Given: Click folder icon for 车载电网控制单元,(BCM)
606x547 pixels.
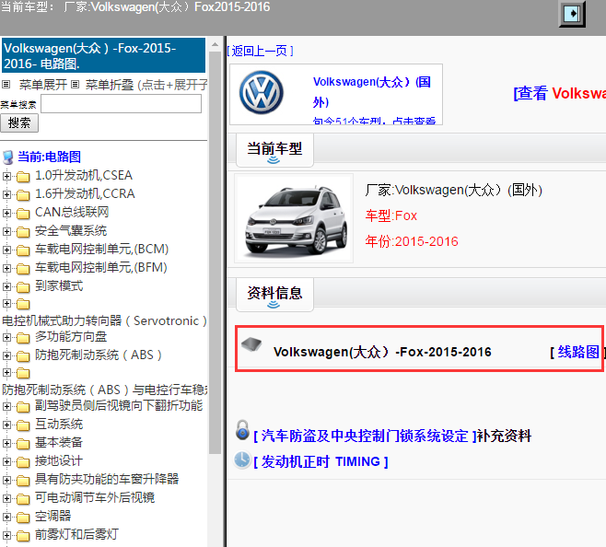Looking at the screenshot, I should coord(23,250).
